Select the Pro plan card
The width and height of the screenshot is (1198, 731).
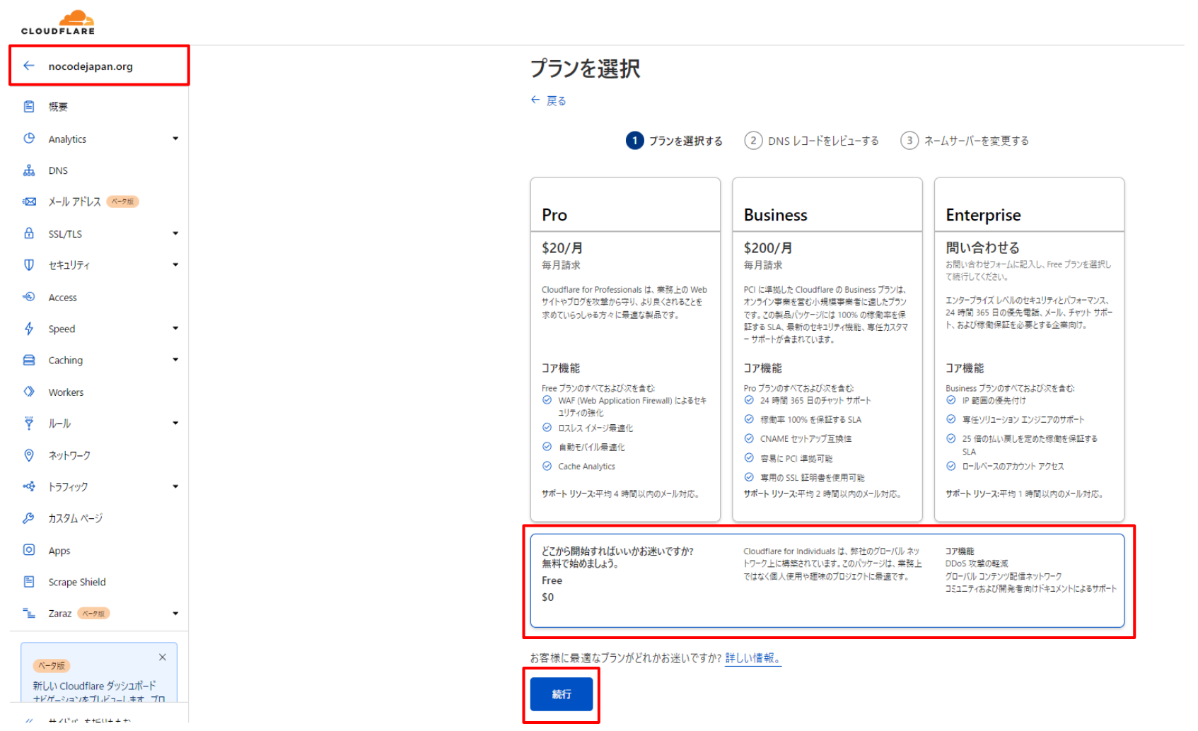(625, 349)
